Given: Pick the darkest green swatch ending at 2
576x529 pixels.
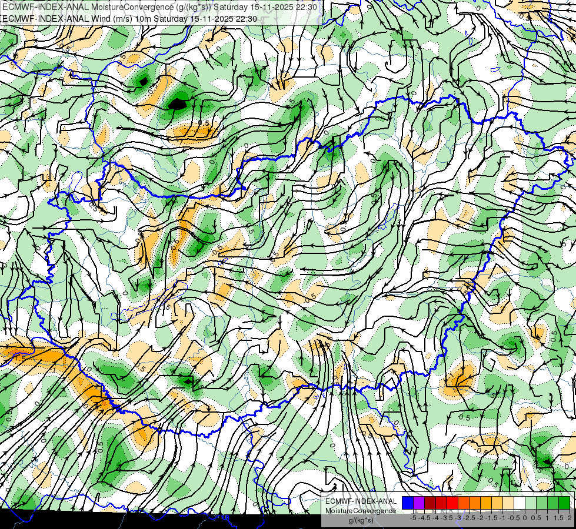Looking at the screenshot, I should (564, 503).
